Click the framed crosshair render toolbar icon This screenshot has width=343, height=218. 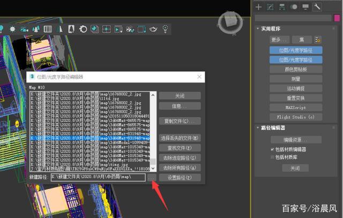pos(107,29)
